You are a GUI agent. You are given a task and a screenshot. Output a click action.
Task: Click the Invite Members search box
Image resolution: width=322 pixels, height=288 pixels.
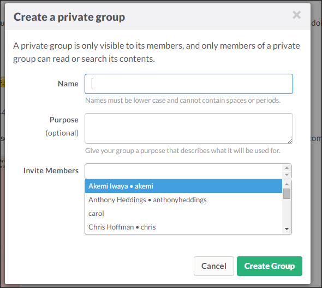[184, 171]
